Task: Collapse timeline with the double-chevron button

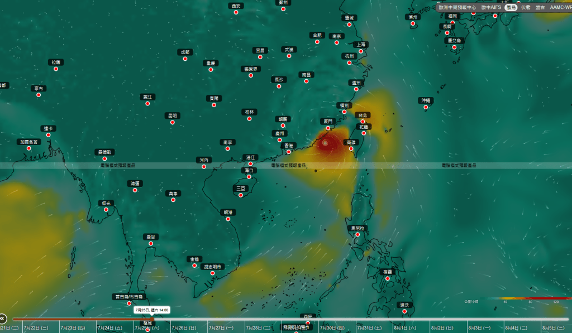Action: click(3, 319)
